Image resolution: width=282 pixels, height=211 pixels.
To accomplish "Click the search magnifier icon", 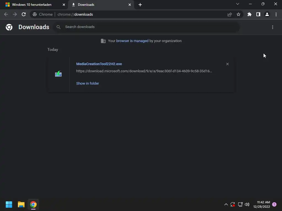I will coord(58,27).
